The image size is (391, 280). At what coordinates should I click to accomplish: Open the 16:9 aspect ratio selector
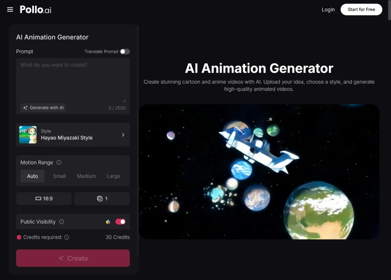click(x=44, y=198)
